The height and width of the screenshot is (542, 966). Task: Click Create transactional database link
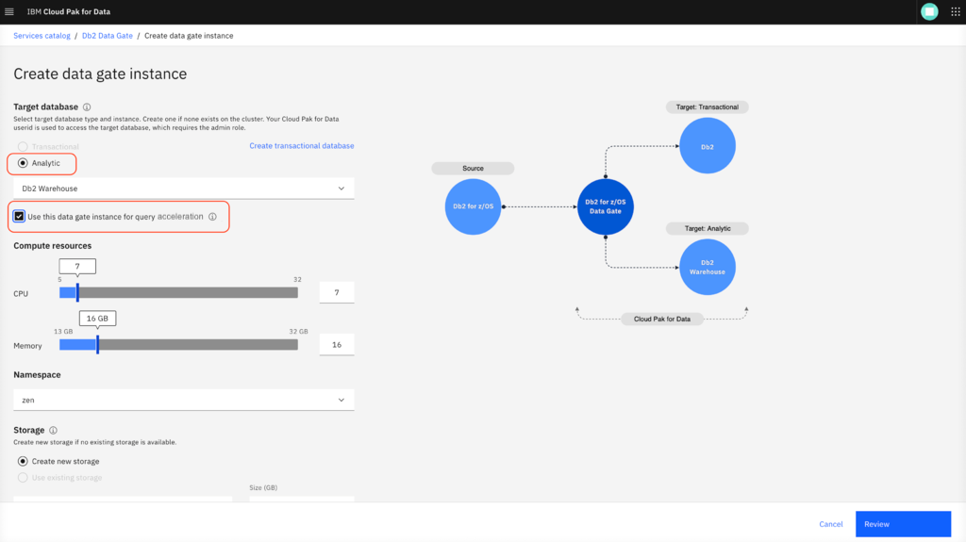pos(302,146)
